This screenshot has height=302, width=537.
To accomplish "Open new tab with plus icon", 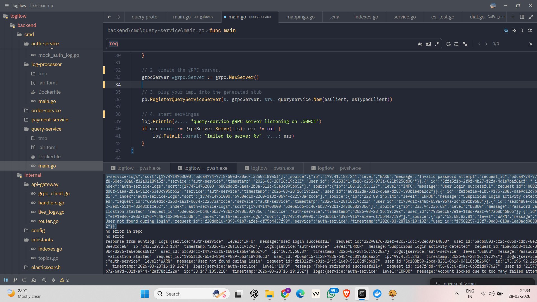I will 513,17.
